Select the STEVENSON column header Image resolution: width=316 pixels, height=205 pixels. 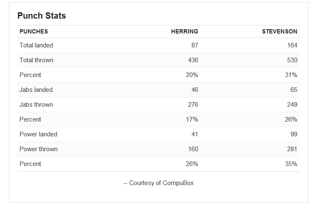click(280, 31)
